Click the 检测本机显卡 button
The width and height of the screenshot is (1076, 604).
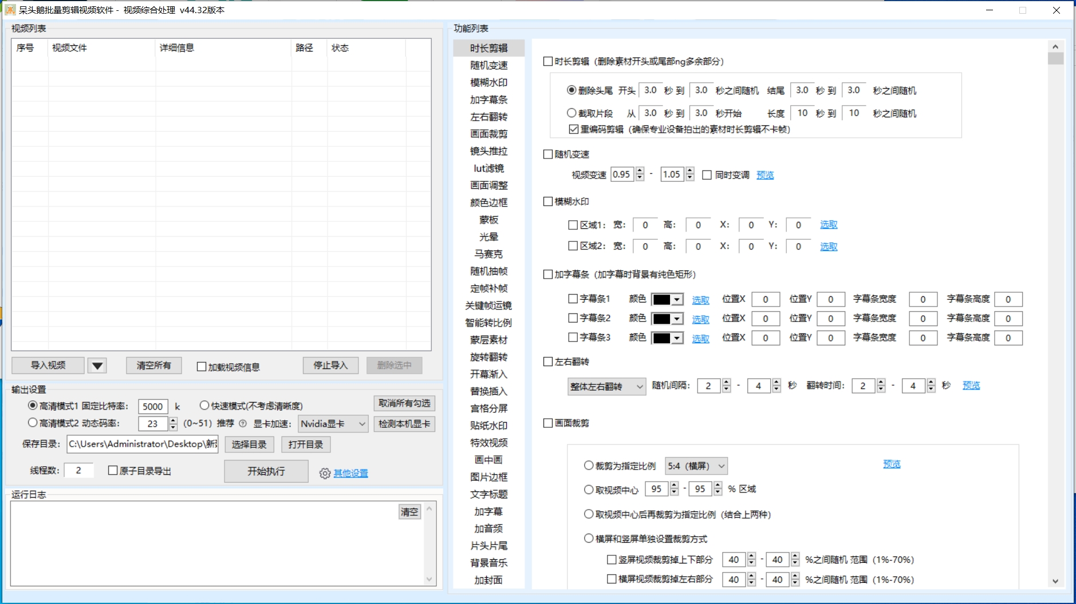(404, 424)
